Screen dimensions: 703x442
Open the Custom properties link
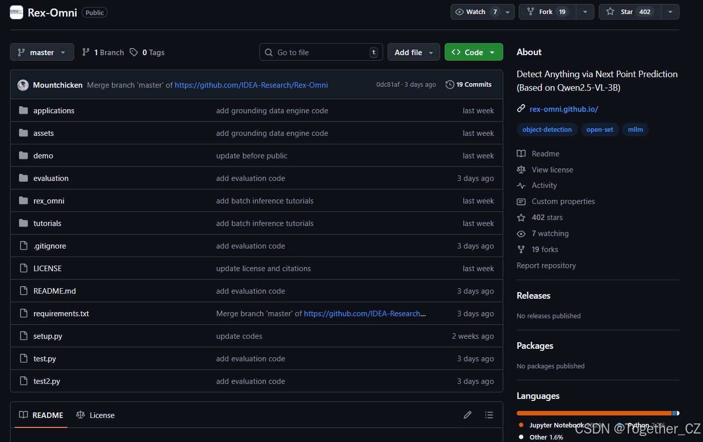pyautogui.click(x=563, y=201)
